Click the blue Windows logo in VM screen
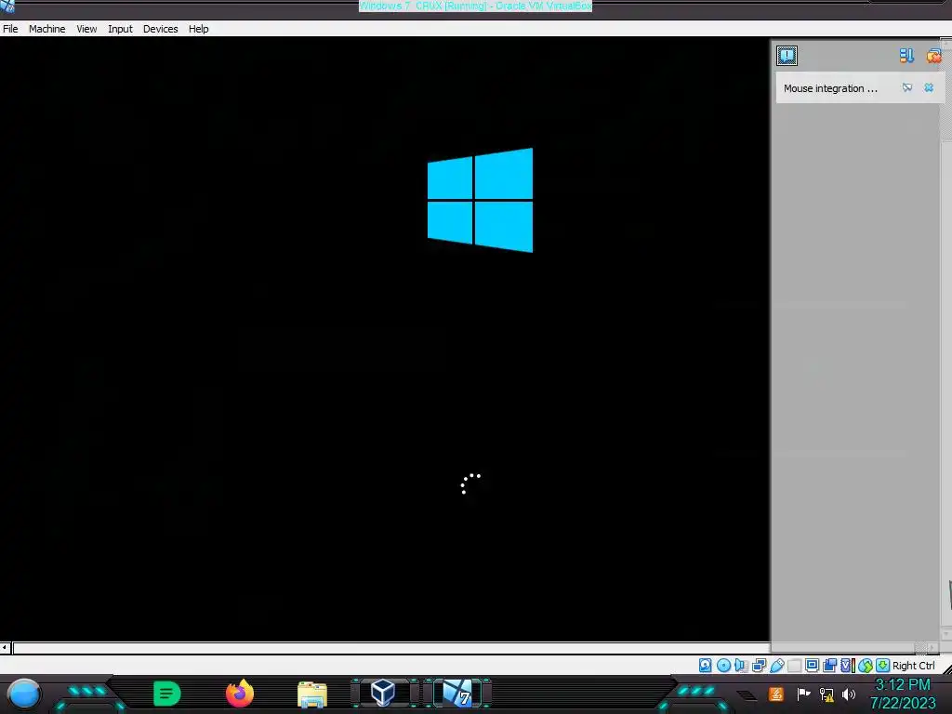Viewport: 952px width, 714px height. 481,200
